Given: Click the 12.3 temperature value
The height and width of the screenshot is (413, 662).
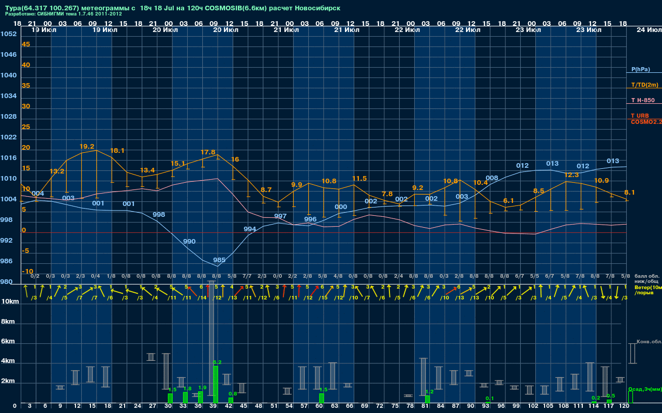Looking at the screenshot, I should [571, 176].
